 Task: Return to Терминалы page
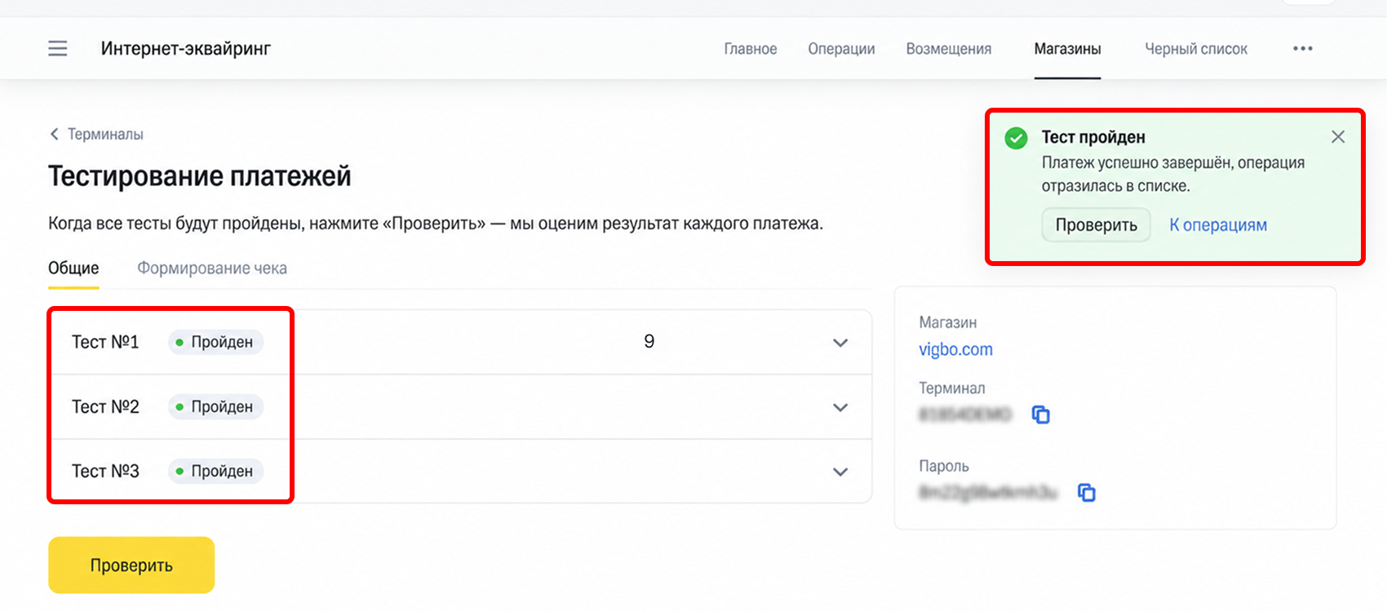point(105,134)
